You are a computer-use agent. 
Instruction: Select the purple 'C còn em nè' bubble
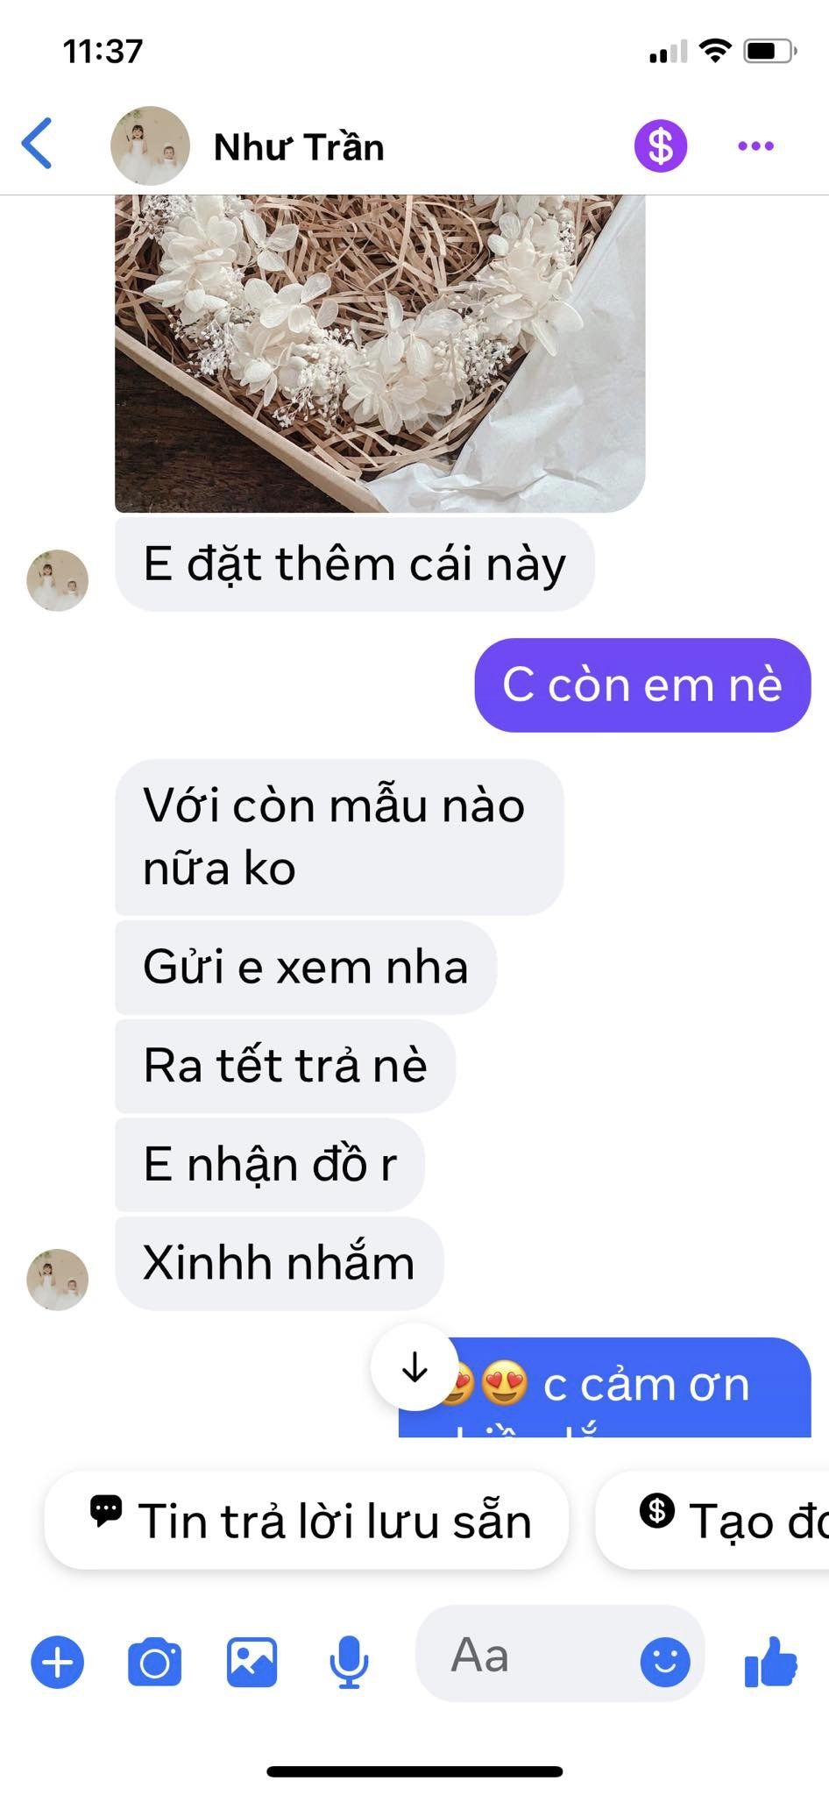tap(642, 685)
